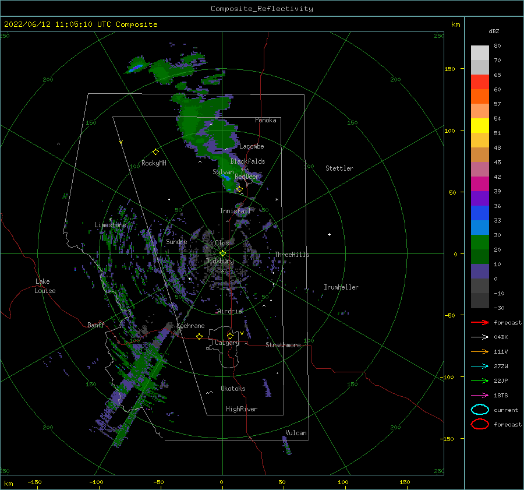The image size is (524, 490).
Task: Select the Banff label
Action: 96,325
